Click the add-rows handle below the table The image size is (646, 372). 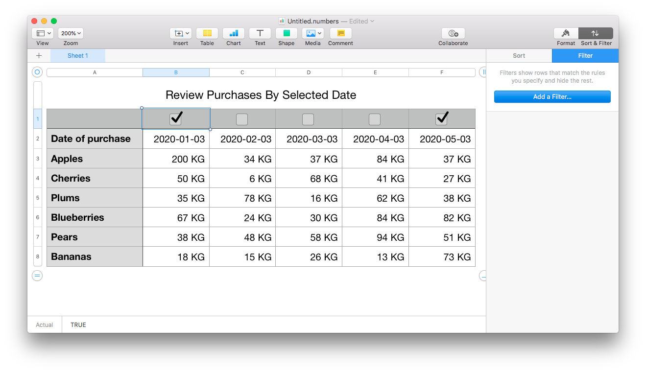click(x=37, y=276)
